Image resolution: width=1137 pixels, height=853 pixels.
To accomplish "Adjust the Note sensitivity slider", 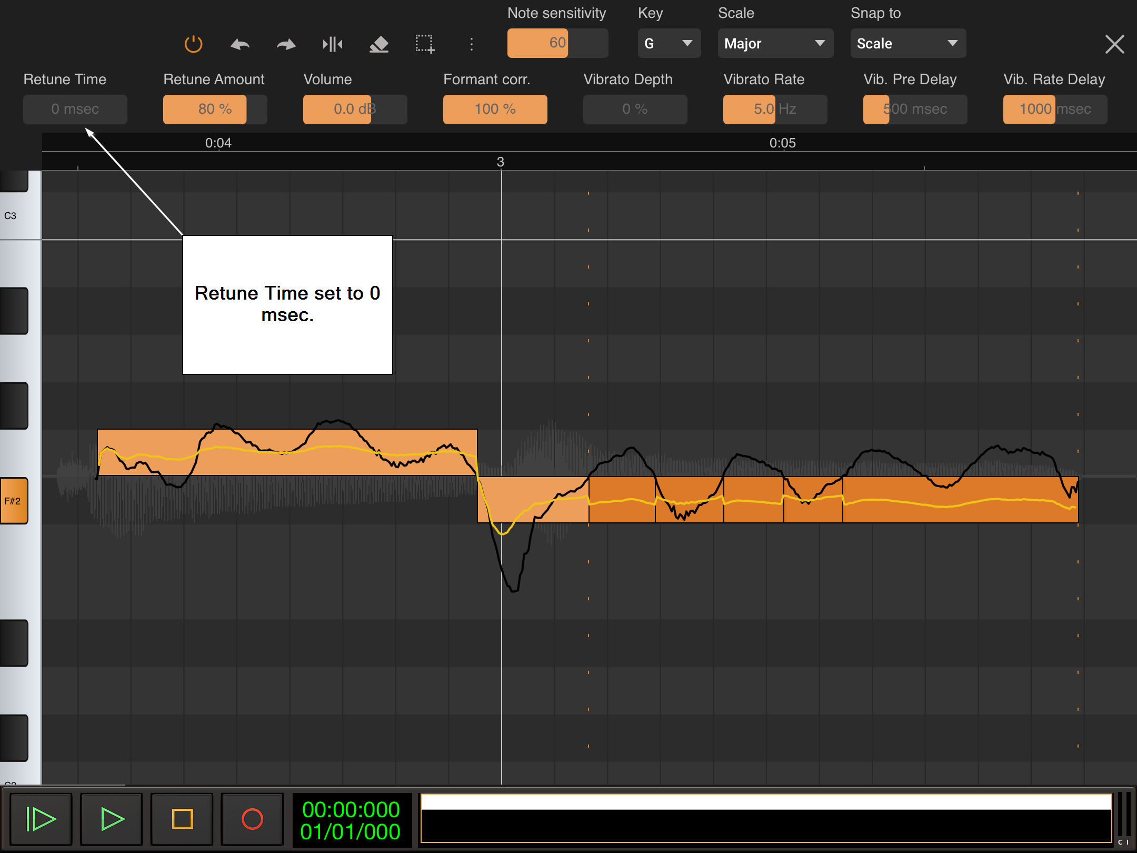I will [x=557, y=43].
